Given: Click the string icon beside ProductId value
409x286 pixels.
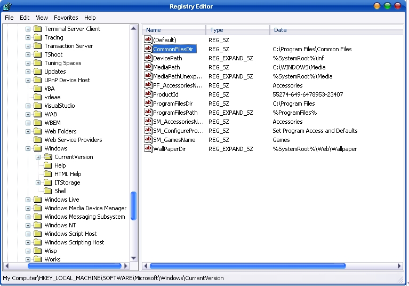Looking at the screenshot, I should pos(148,94).
